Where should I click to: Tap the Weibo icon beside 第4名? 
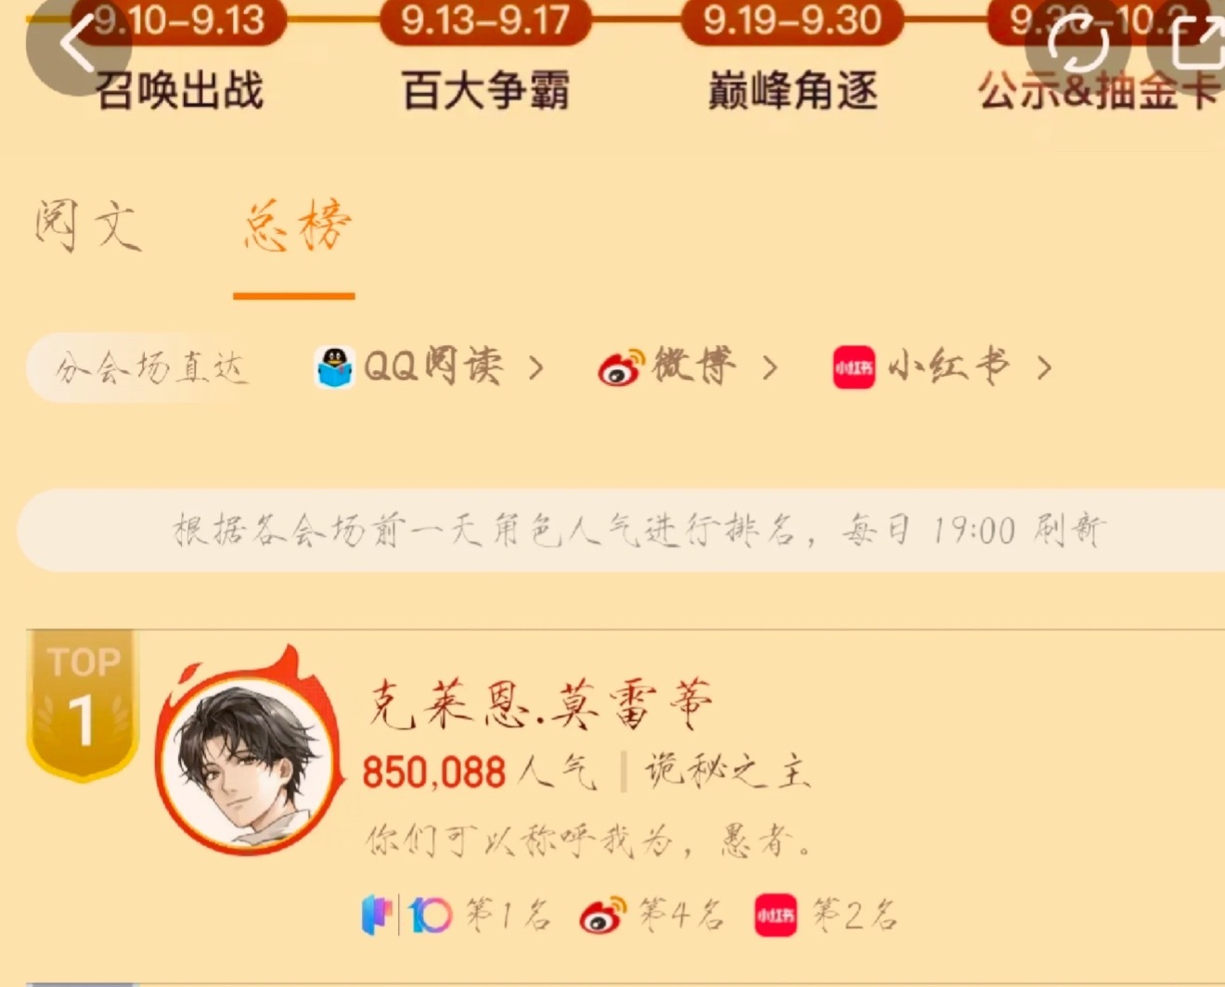[x=603, y=916]
